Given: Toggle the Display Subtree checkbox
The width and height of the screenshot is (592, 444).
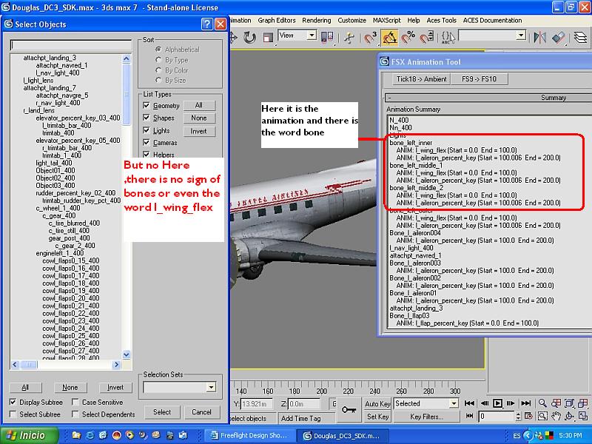Looking at the screenshot, I should pos(13,402).
